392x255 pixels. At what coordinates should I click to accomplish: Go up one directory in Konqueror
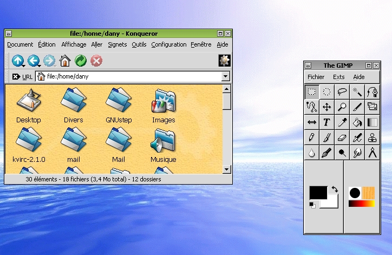(18, 61)
